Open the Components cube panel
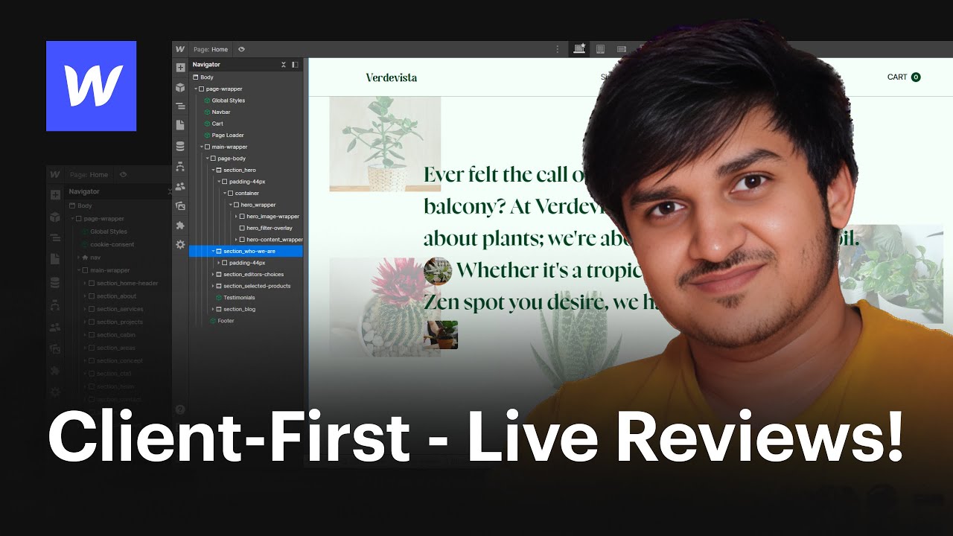 click(180, 87)
